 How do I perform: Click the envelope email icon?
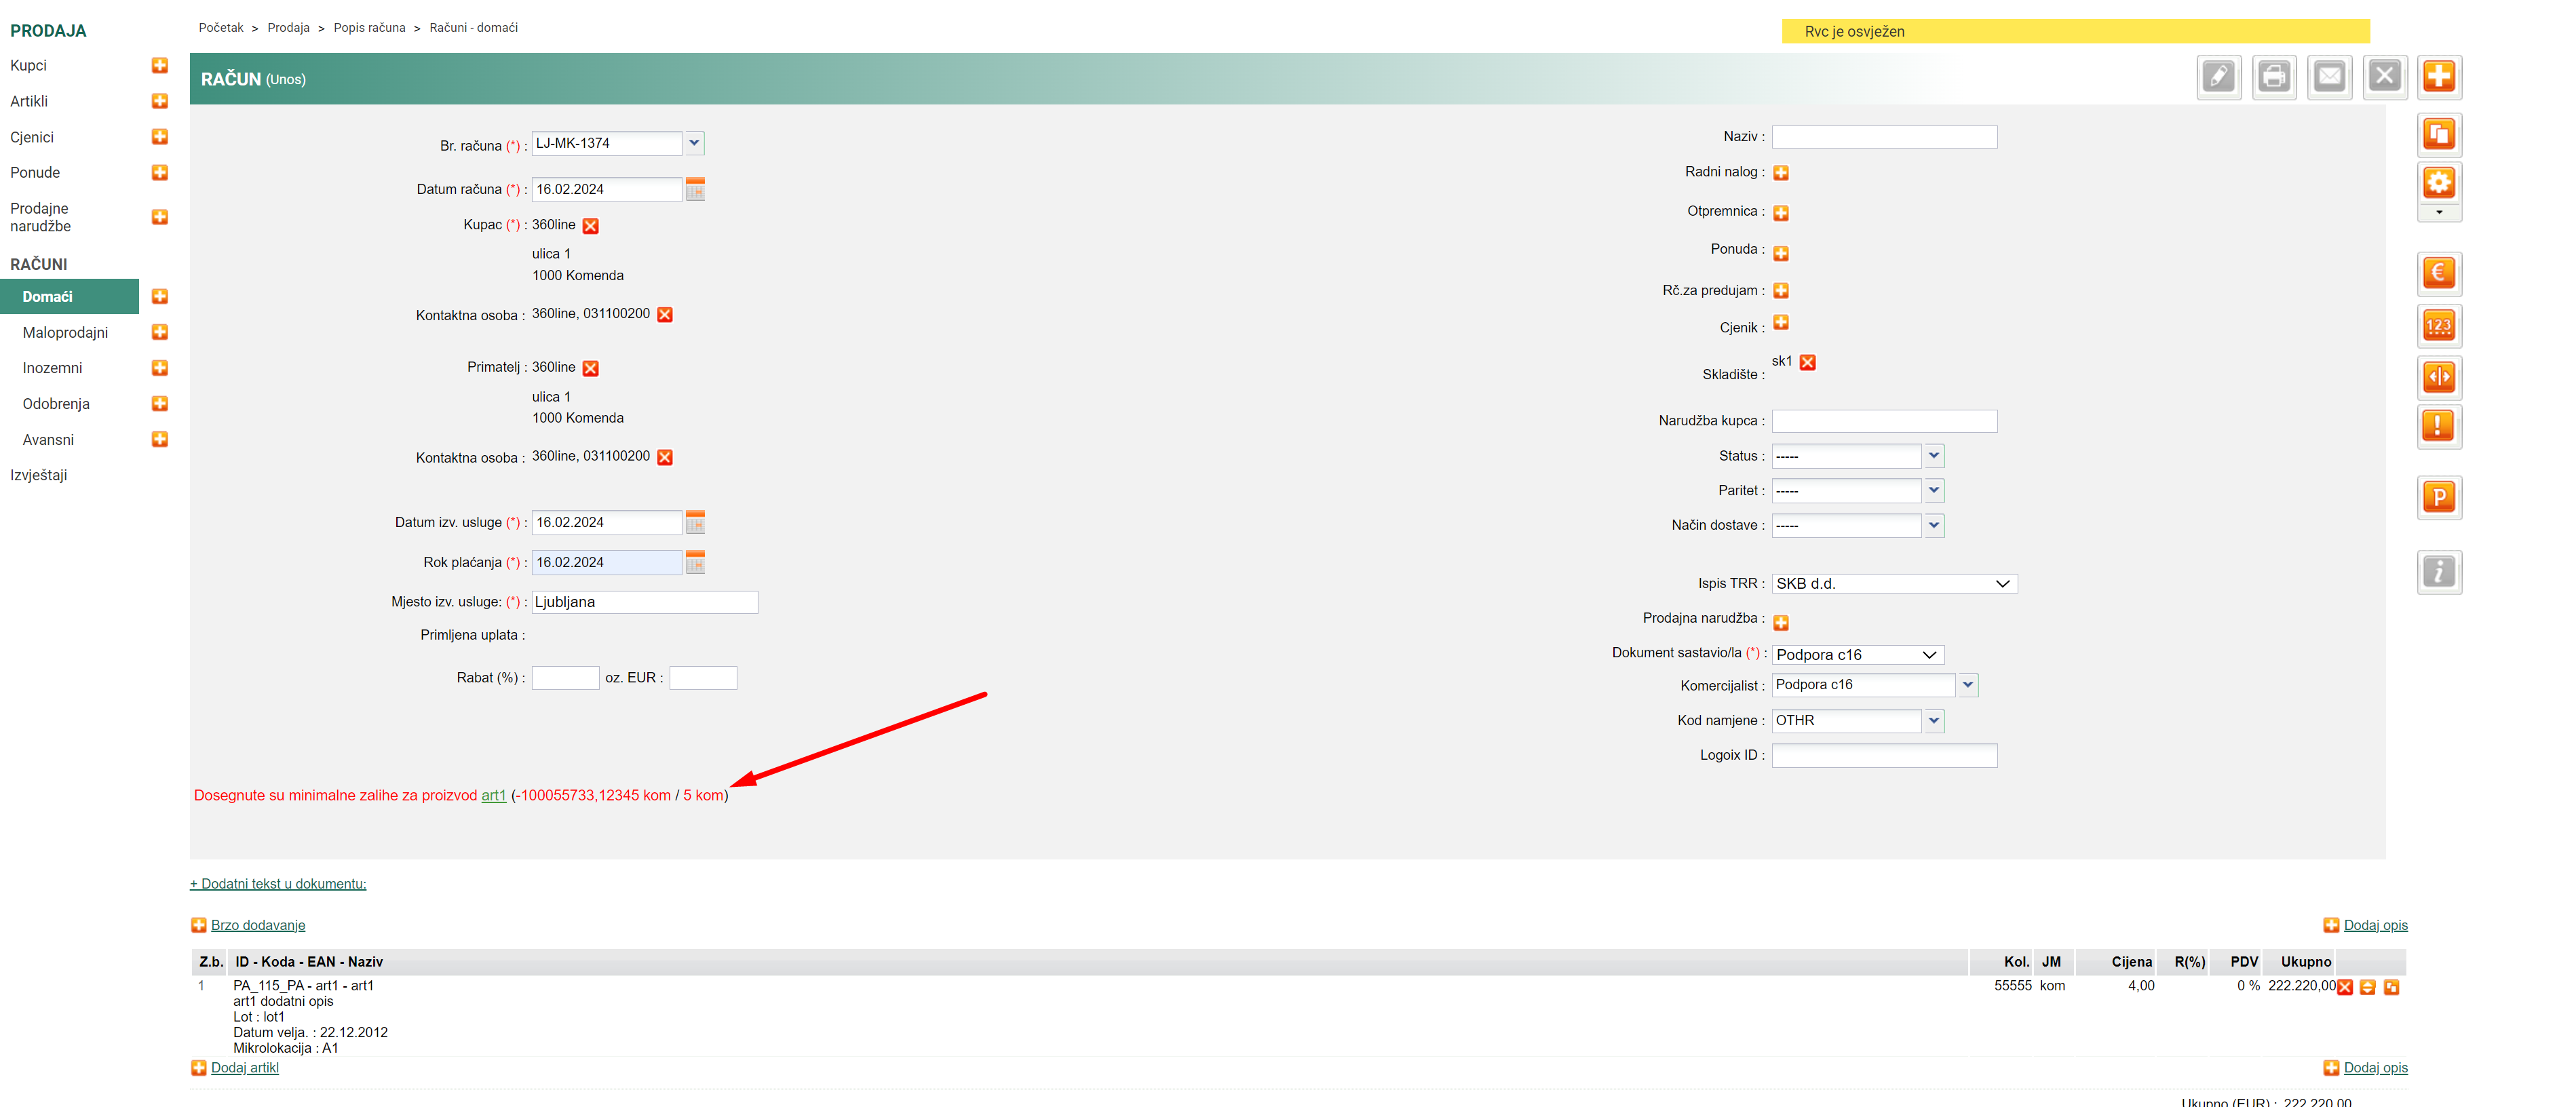pyautogui.click(x=2329, y=77)
